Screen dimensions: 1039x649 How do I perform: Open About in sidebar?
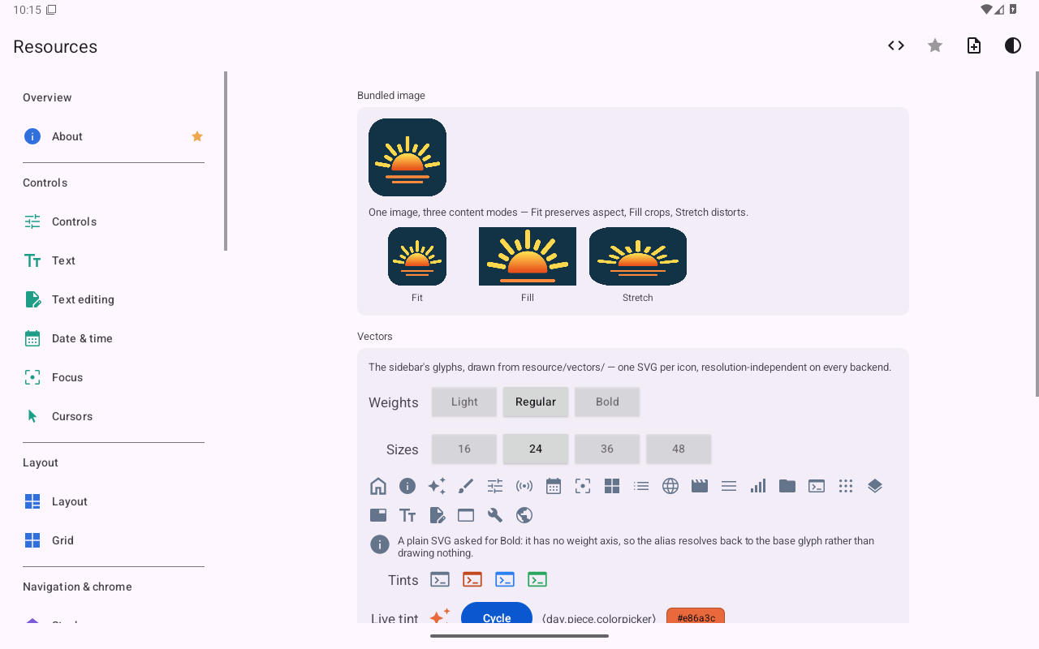114,136
